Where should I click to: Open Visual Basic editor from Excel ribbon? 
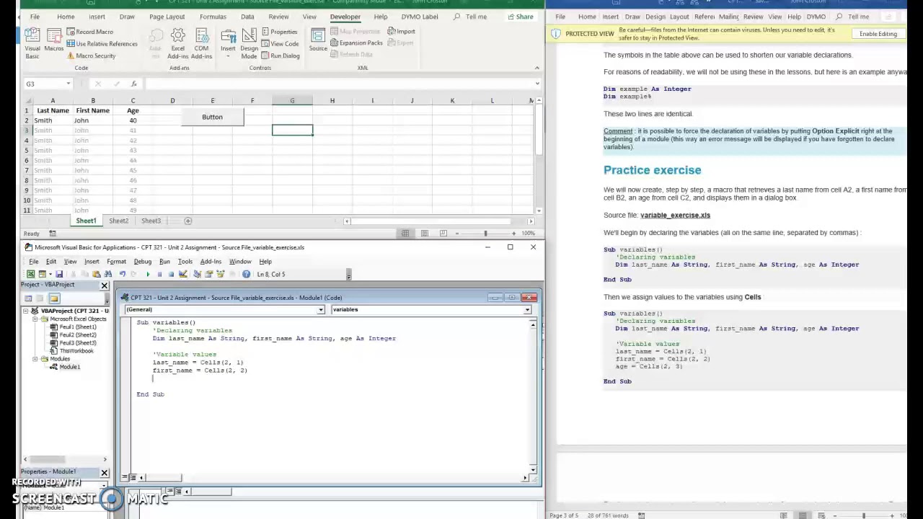point(32,43)
